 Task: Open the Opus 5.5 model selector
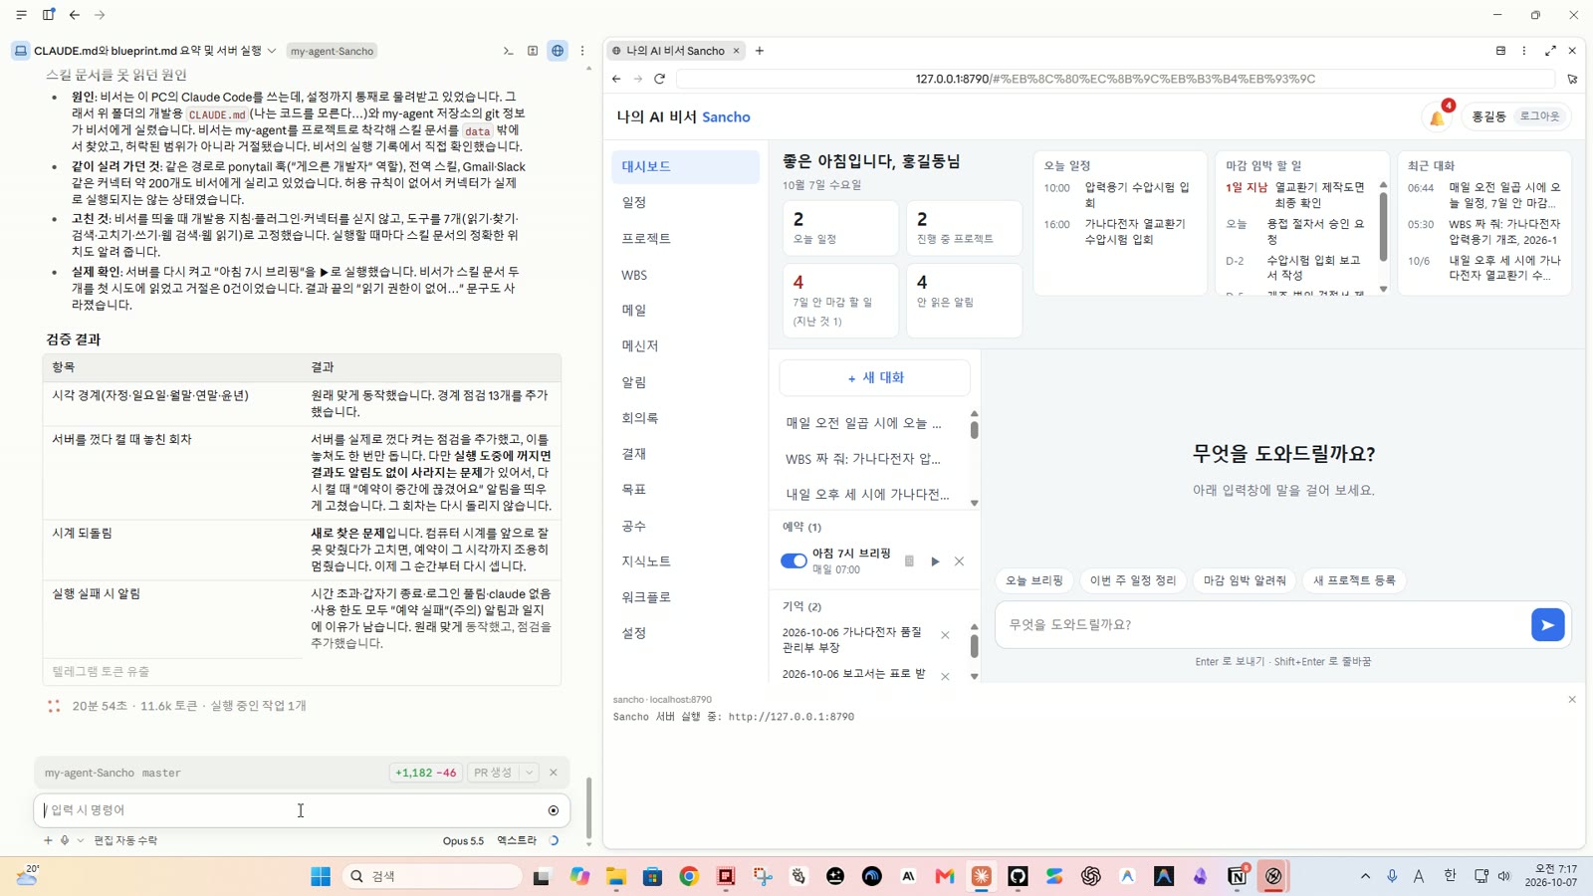(463, 840)
